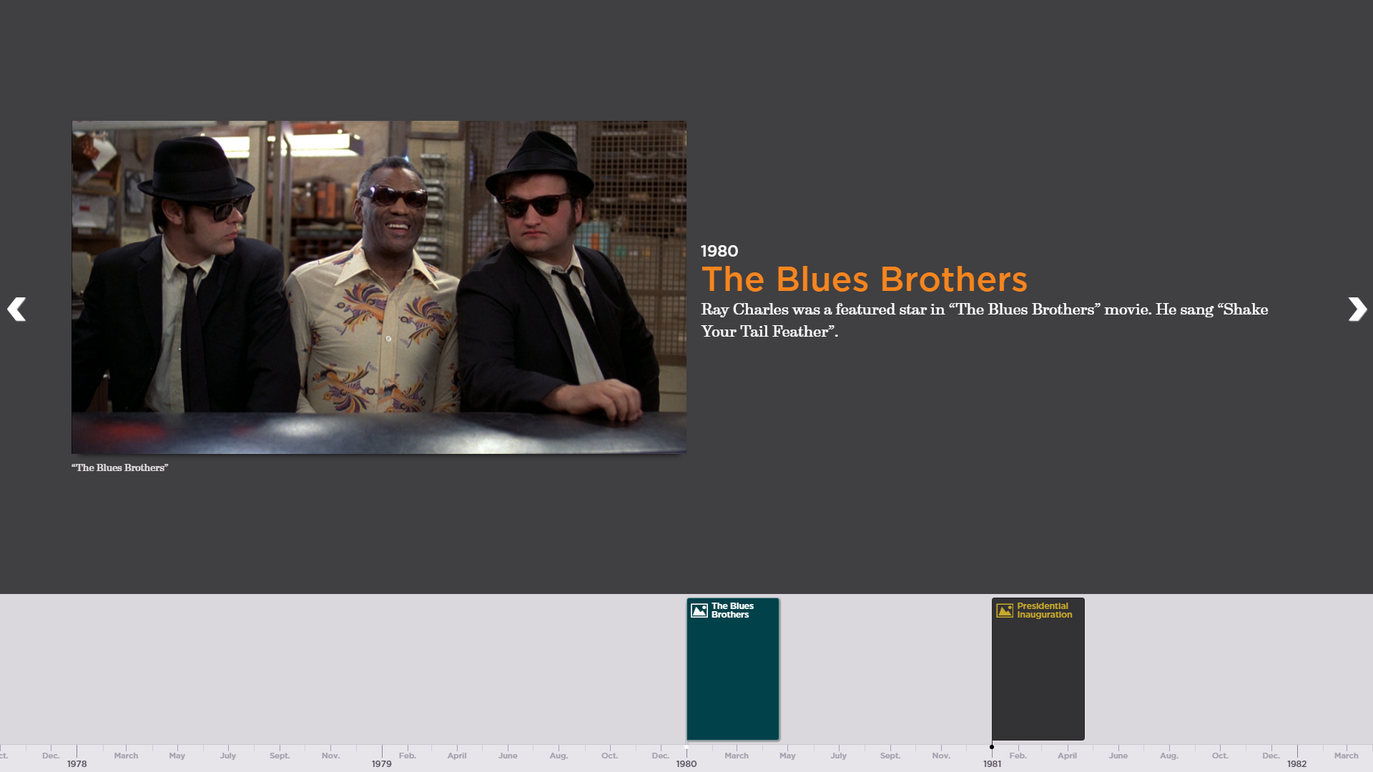1373x772 pixels.
Task: Jump to the Nov. 1980 tick on the timeline
Action: [941, 755]
